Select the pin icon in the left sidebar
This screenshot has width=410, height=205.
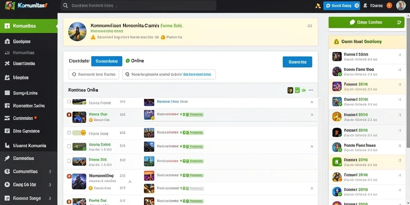[x=7, y=158]
